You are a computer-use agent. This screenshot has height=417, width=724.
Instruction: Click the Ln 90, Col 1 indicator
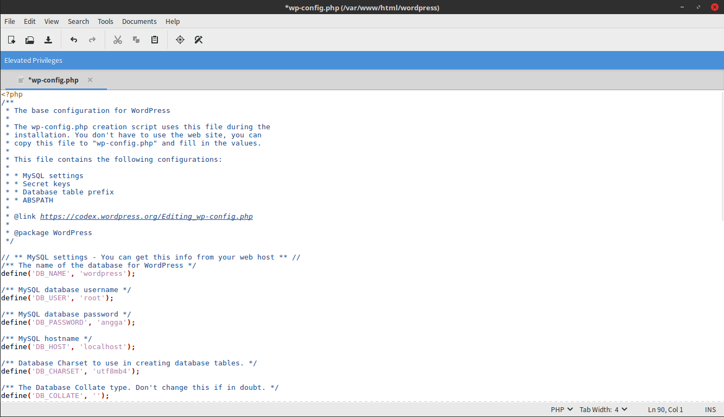click(665, 410)
